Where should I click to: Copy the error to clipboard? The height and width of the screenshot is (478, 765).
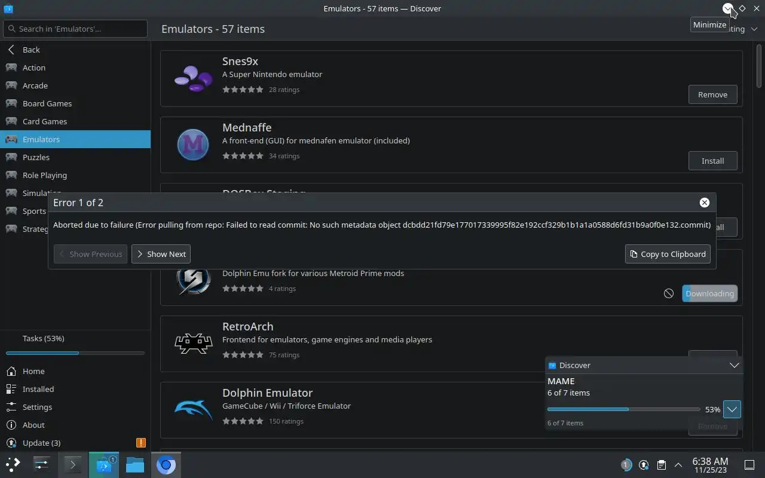point(668,254)
